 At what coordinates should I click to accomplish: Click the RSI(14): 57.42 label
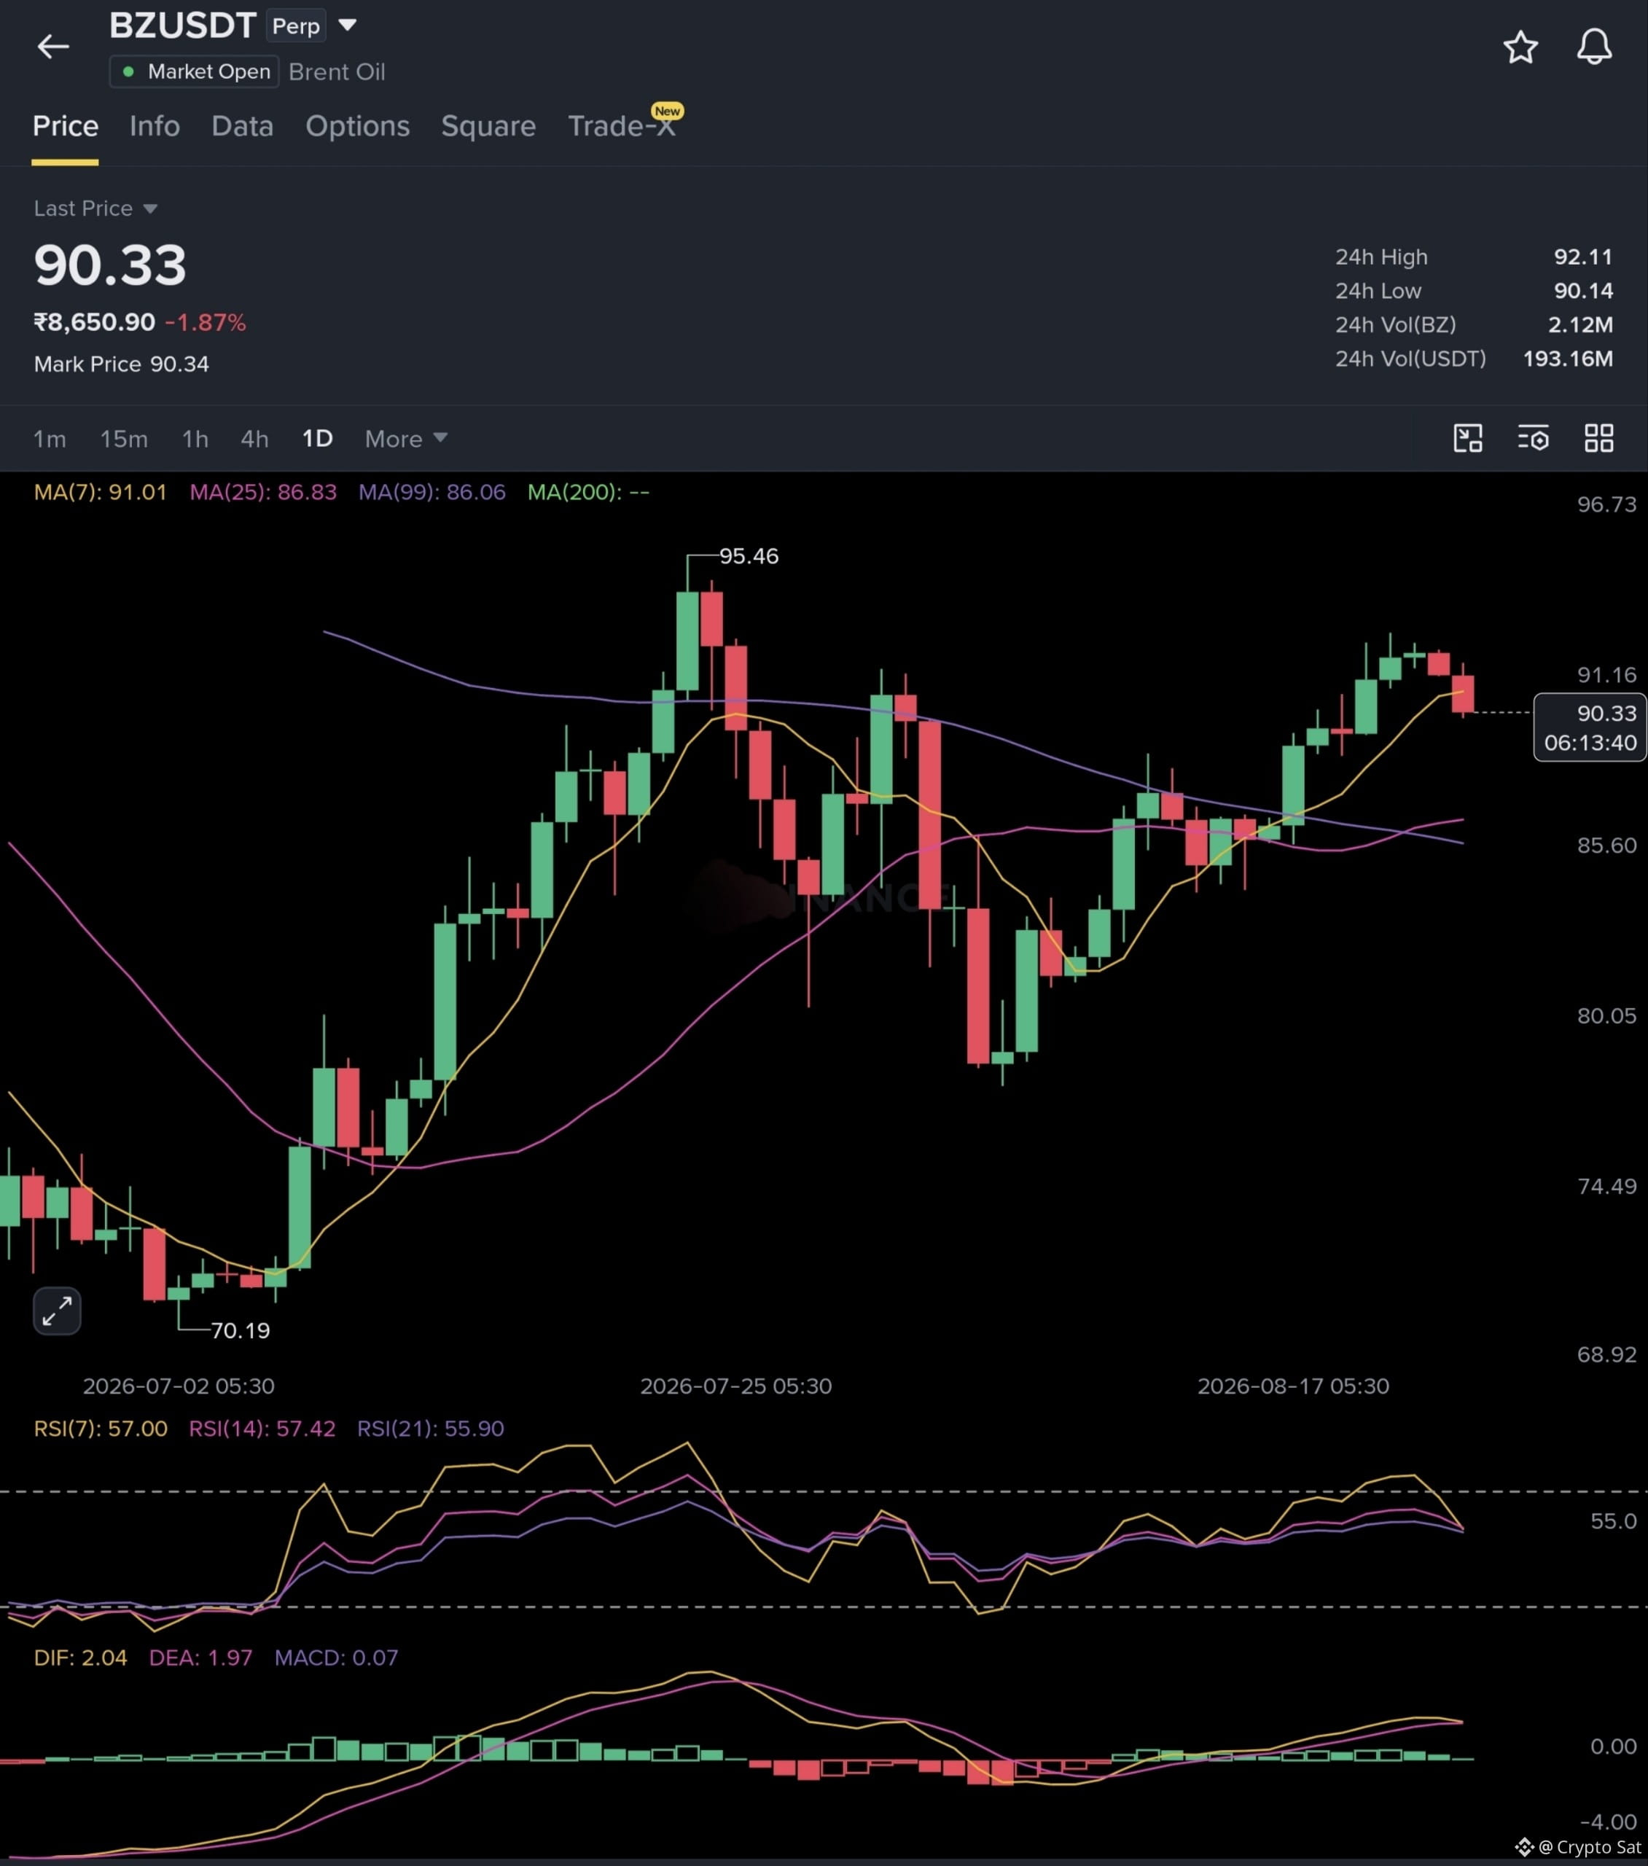tap(262, 1428)
